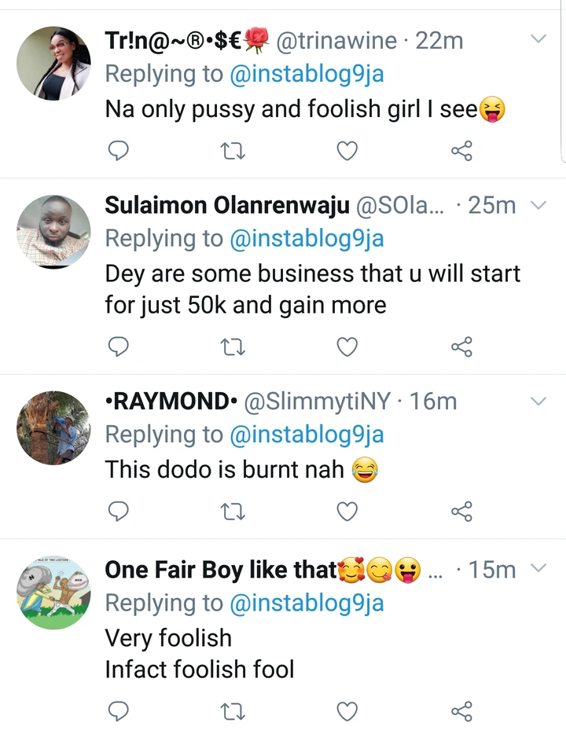Open @instablog9ja link in Sulaimon's reply
566x730 pixels.
tap(307, 239)
